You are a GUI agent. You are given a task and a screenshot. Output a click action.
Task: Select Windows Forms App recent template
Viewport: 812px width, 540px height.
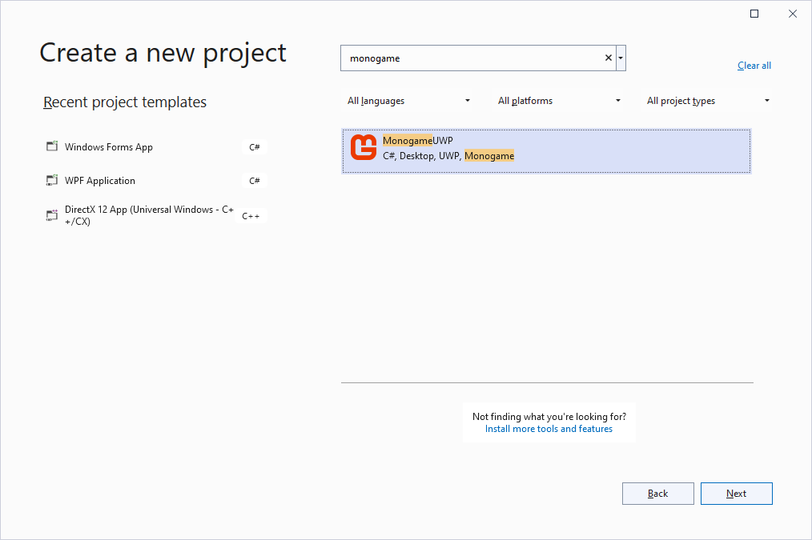(109, 147)
